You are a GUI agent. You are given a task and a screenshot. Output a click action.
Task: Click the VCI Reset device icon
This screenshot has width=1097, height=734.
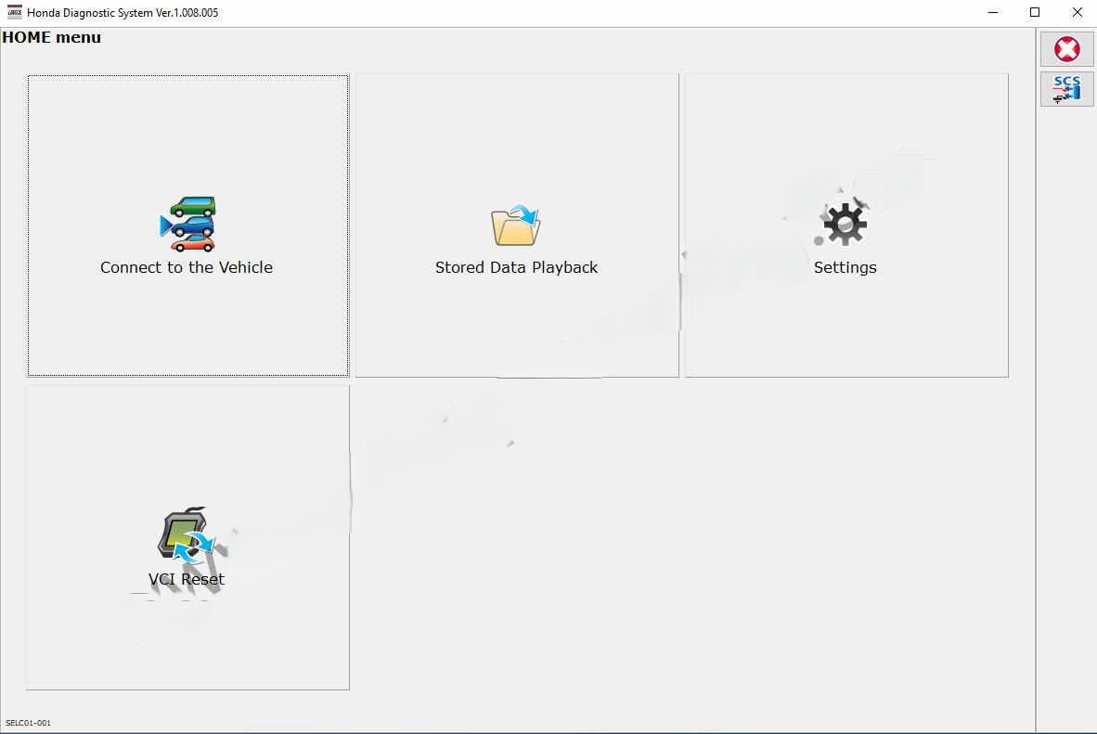(185, 536)
